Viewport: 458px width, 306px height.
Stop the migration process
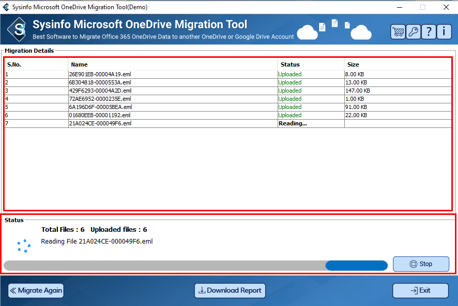coord(421,264)
